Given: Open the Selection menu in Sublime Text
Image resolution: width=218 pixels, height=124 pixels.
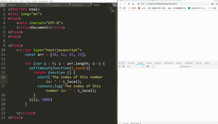Looking at the screenshot, I should point(4,1).
